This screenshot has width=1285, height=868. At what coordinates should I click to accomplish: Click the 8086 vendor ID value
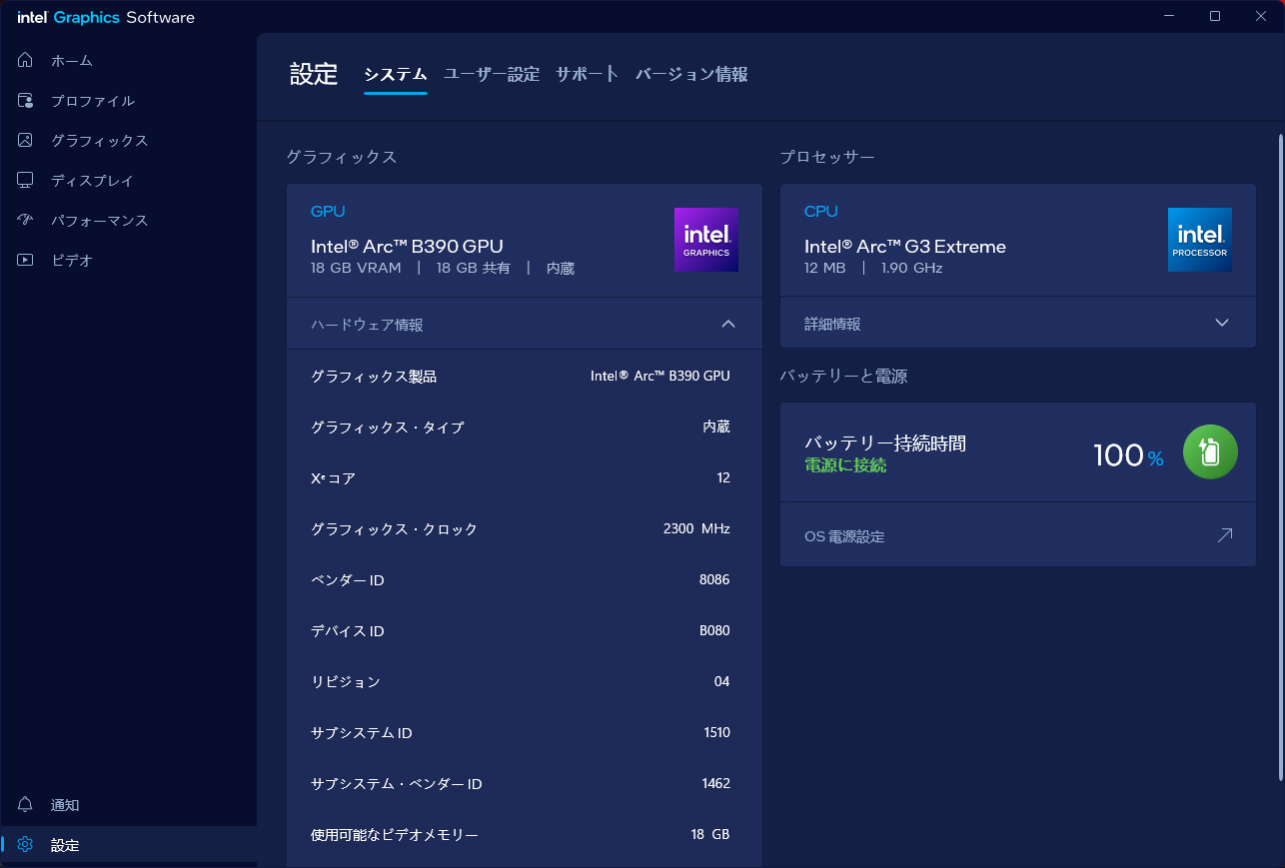tap(714, 580)
